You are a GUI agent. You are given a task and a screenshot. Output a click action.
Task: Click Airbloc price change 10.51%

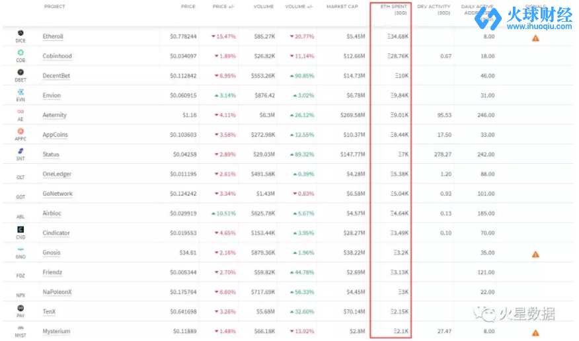[x=223, y=213]
